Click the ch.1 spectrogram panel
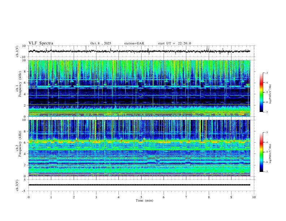The width and height of the screenshot is (286, 221). [139, 88]
